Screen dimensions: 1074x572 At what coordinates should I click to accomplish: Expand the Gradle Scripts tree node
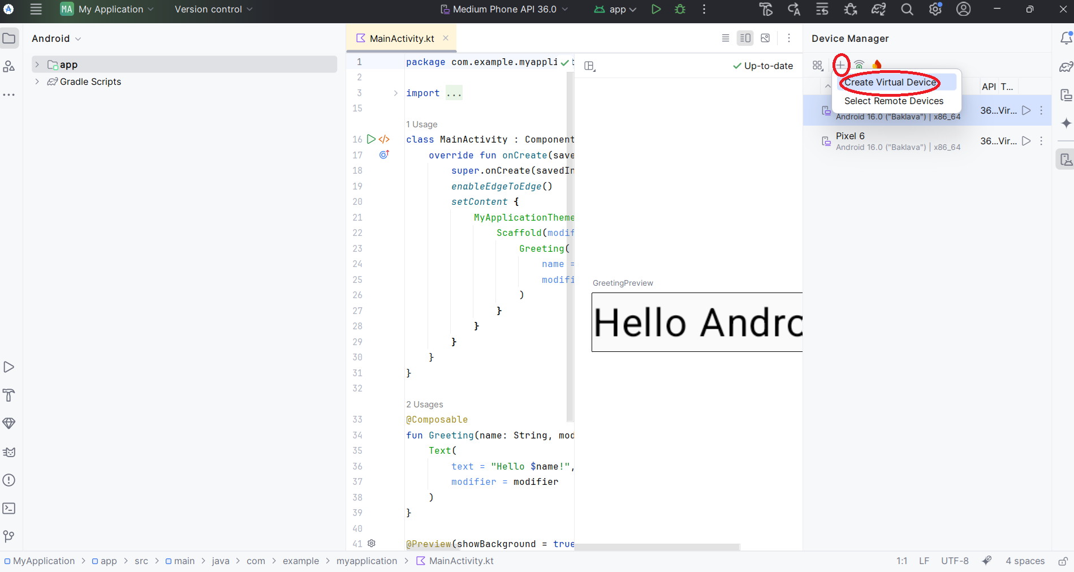37,81
